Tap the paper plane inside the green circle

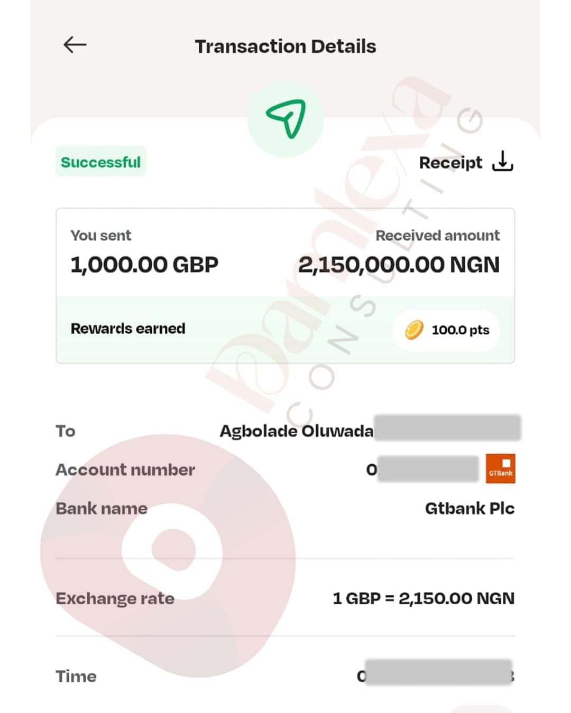286,119
